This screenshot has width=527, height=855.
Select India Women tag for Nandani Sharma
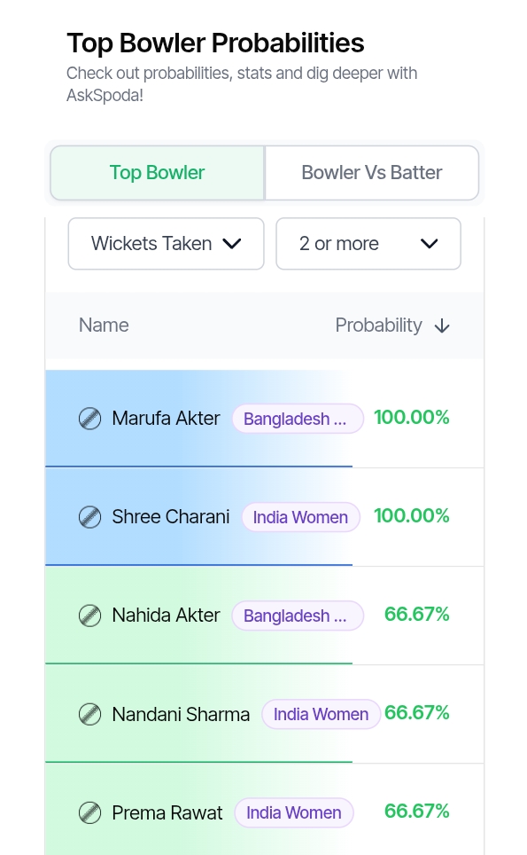pos(322,714)
